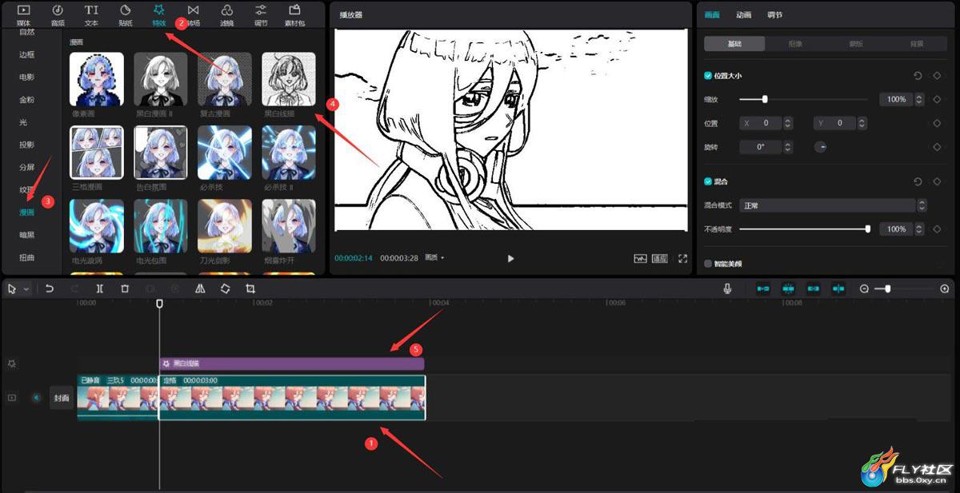Viewport: 960px width, 493px height.
Task: Select the 投影 effects category
Action: pyautogui.click(x=27, y=145)
